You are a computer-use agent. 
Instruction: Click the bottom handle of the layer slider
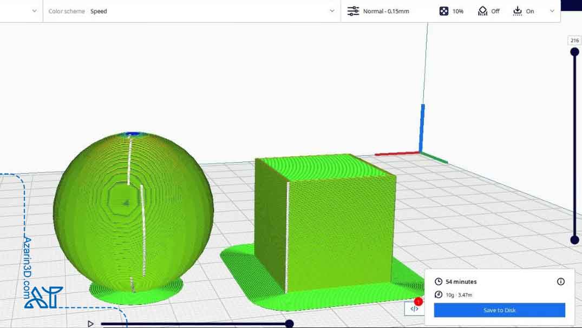tap(574, 240)
